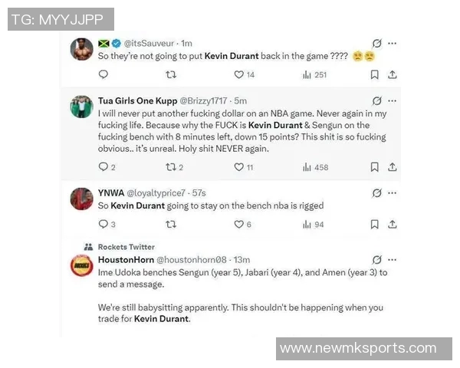Bookmark the @itsSauveur tweet
Screen dimensions: 460x368
point(374,75)
